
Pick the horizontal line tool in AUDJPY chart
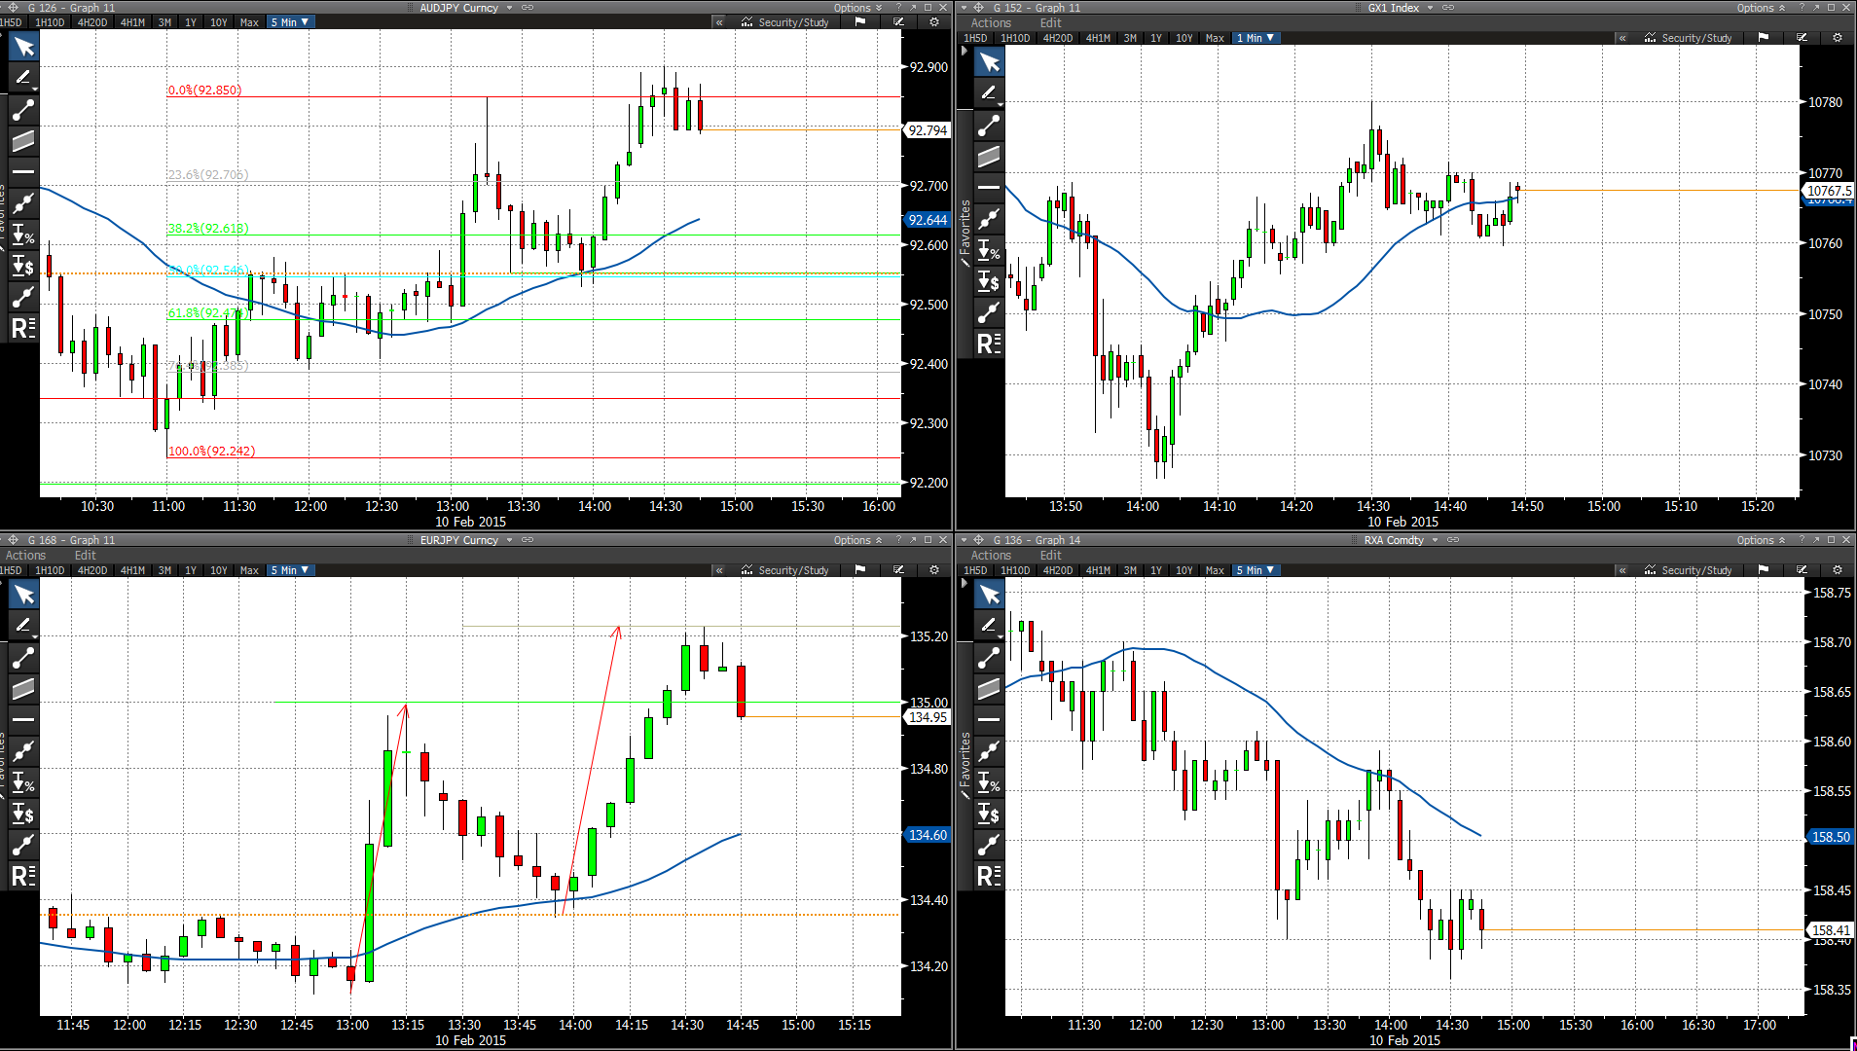(x=23, y=171)
